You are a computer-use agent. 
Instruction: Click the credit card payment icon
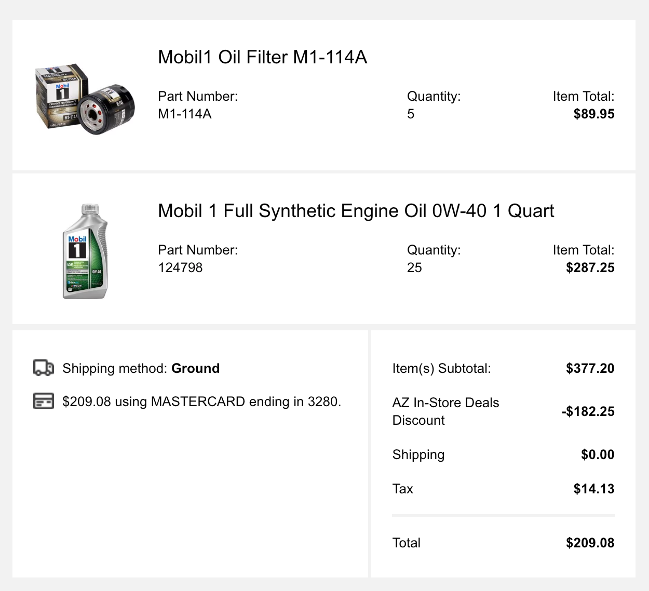[44, 401]
